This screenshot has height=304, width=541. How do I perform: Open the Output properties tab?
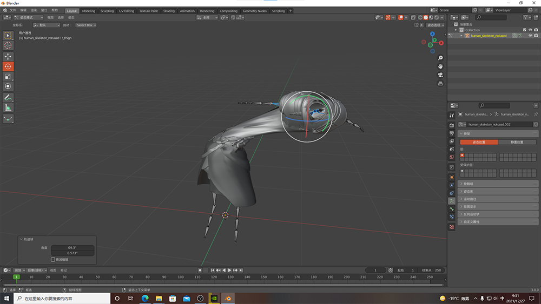452,133
